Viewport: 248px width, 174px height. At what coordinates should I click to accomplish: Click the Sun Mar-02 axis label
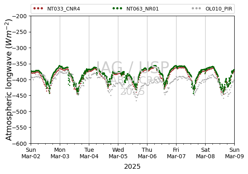pos(31,153)
